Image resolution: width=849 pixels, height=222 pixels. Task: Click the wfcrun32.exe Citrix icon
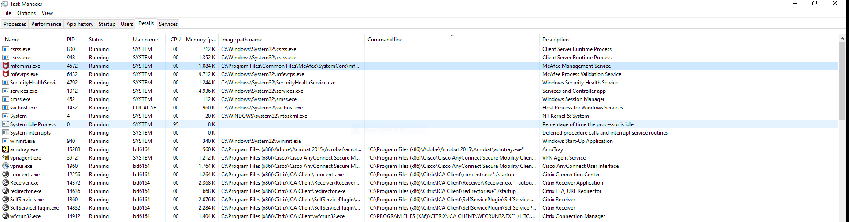[6, 216]
